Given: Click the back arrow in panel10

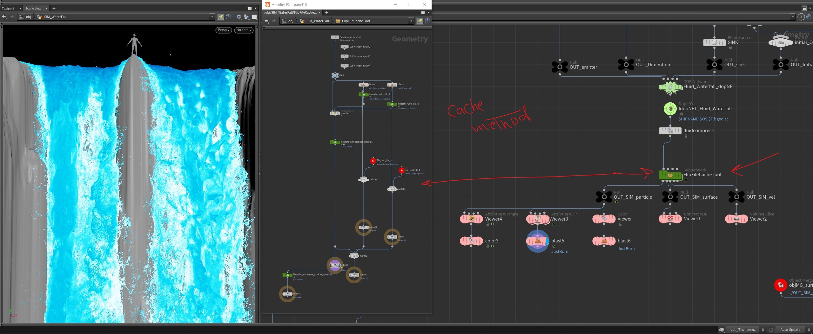Looking at the screenshot, I should (266, 21).
